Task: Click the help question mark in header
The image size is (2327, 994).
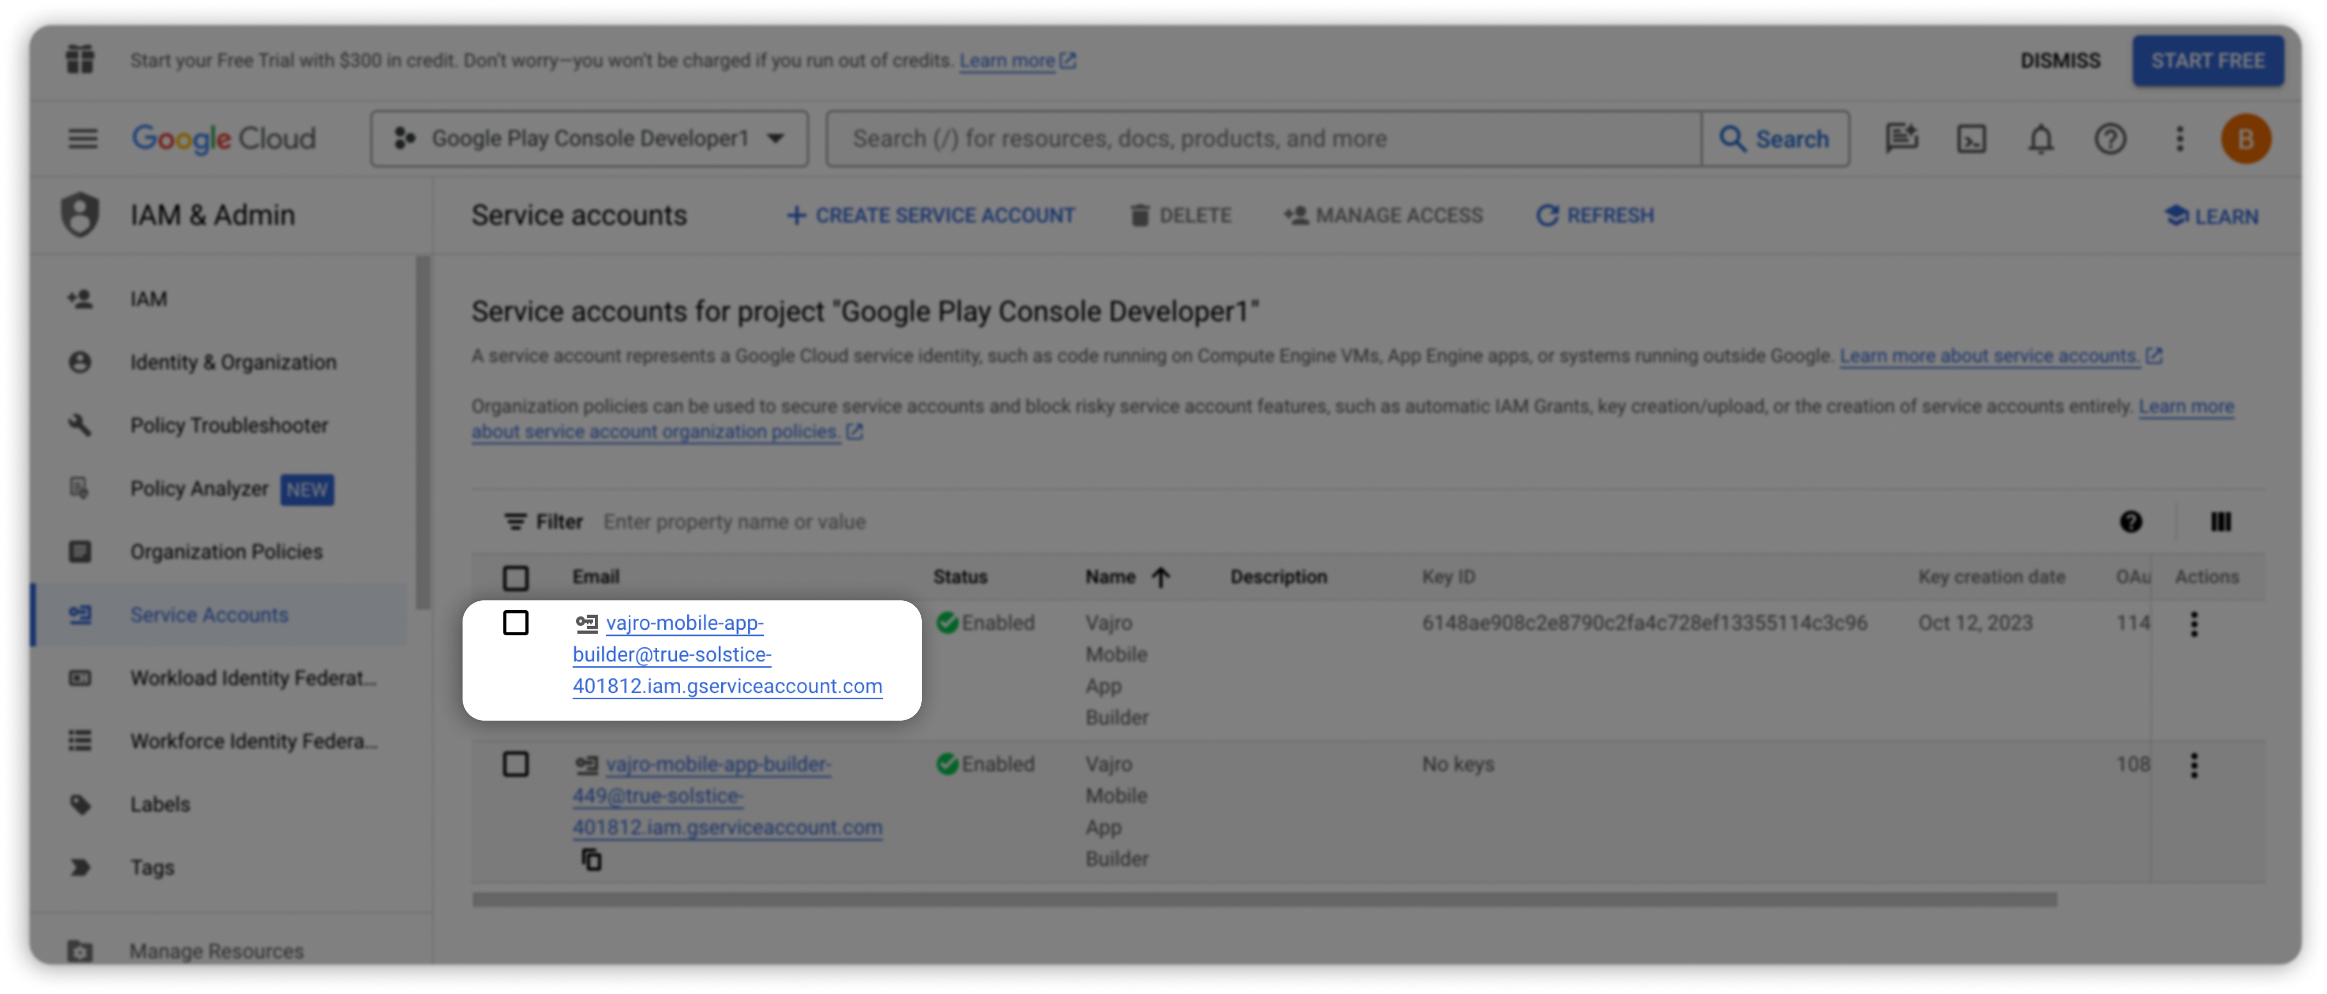Action: [x=2110, y=139]
